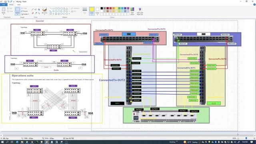The height and width of the screenshot is (144, 256).
Task: Pick the Line shape
Action: click(51, 8)
